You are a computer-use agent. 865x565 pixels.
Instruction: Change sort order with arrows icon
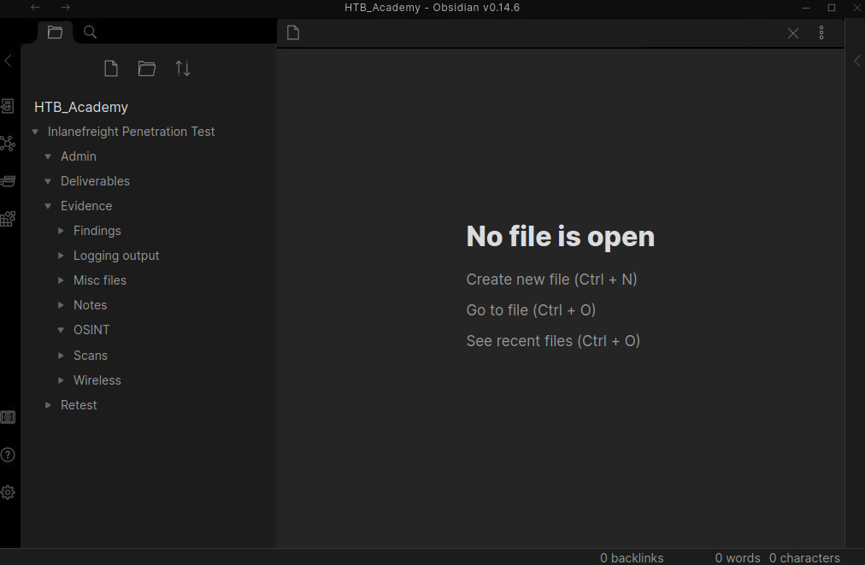pyautogui.click(x=183, y=68)
